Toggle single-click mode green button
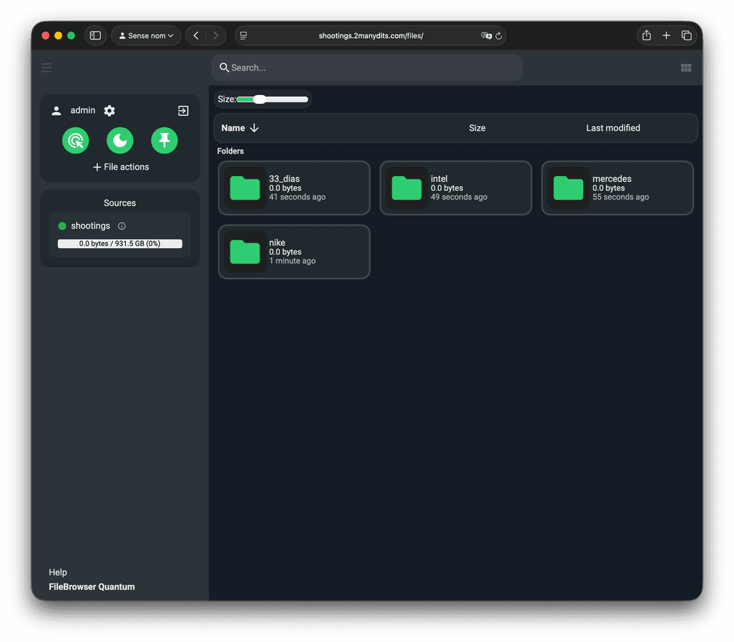This screenshot has height=642, width=734. point(75,141)
